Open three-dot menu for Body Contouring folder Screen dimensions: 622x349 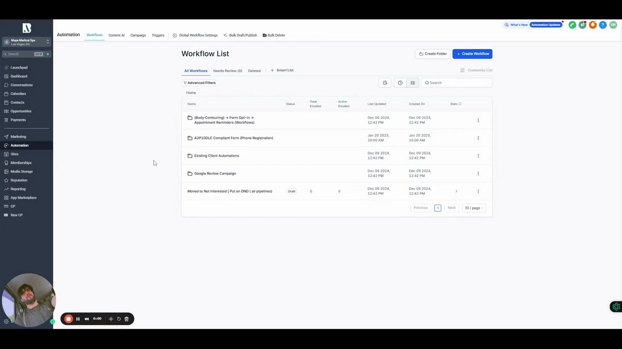478,120
